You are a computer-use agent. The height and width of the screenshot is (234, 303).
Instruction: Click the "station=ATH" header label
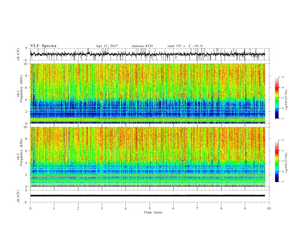[x=142, y=46]
